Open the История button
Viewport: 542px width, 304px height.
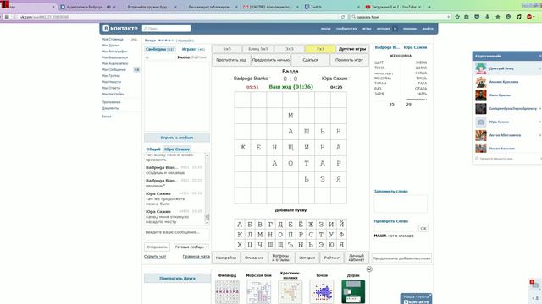(307, 258)
